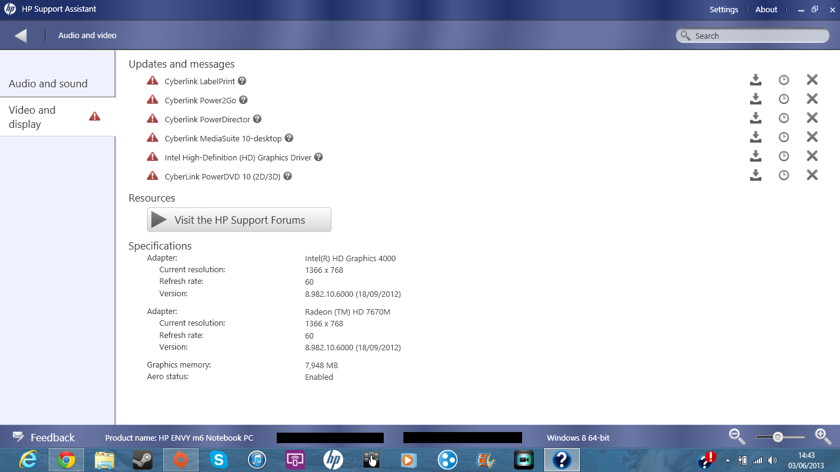The height and width of the screenshot is (472, 840).
Task: Select the 'Radeon (TM) HD 7670M' adapter text
Action: click(347, 312)
